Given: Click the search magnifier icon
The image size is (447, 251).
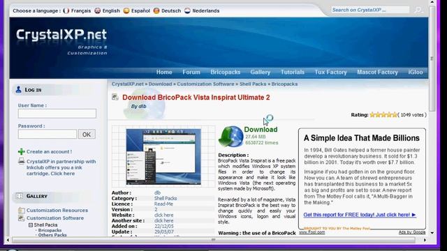Looking at the screenshot, I should pos(418,10).
